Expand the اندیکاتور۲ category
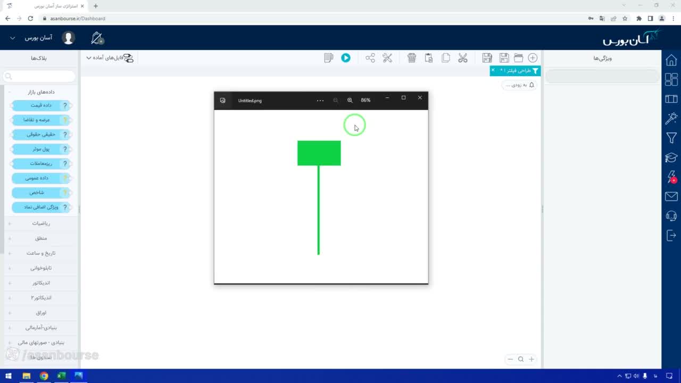681x383 pixels. (40, 298)
